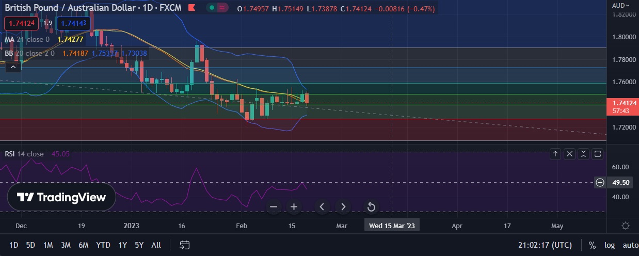The width and height of the screenshot is (639, 256).
Task: Zoom in the chart with plus button
Action: pos(294,207)
